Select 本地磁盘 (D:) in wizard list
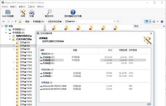 (93, 60)
